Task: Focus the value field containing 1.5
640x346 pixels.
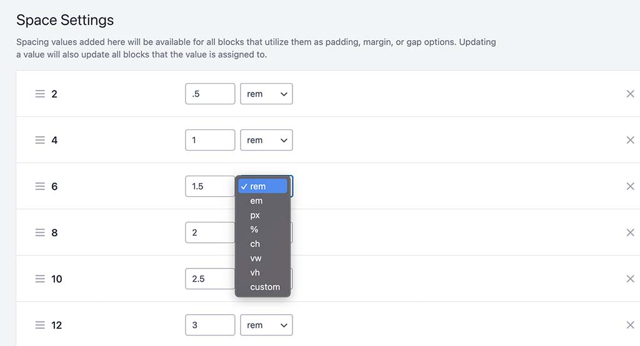Action: pyautogui.click(x=210, y=187)
